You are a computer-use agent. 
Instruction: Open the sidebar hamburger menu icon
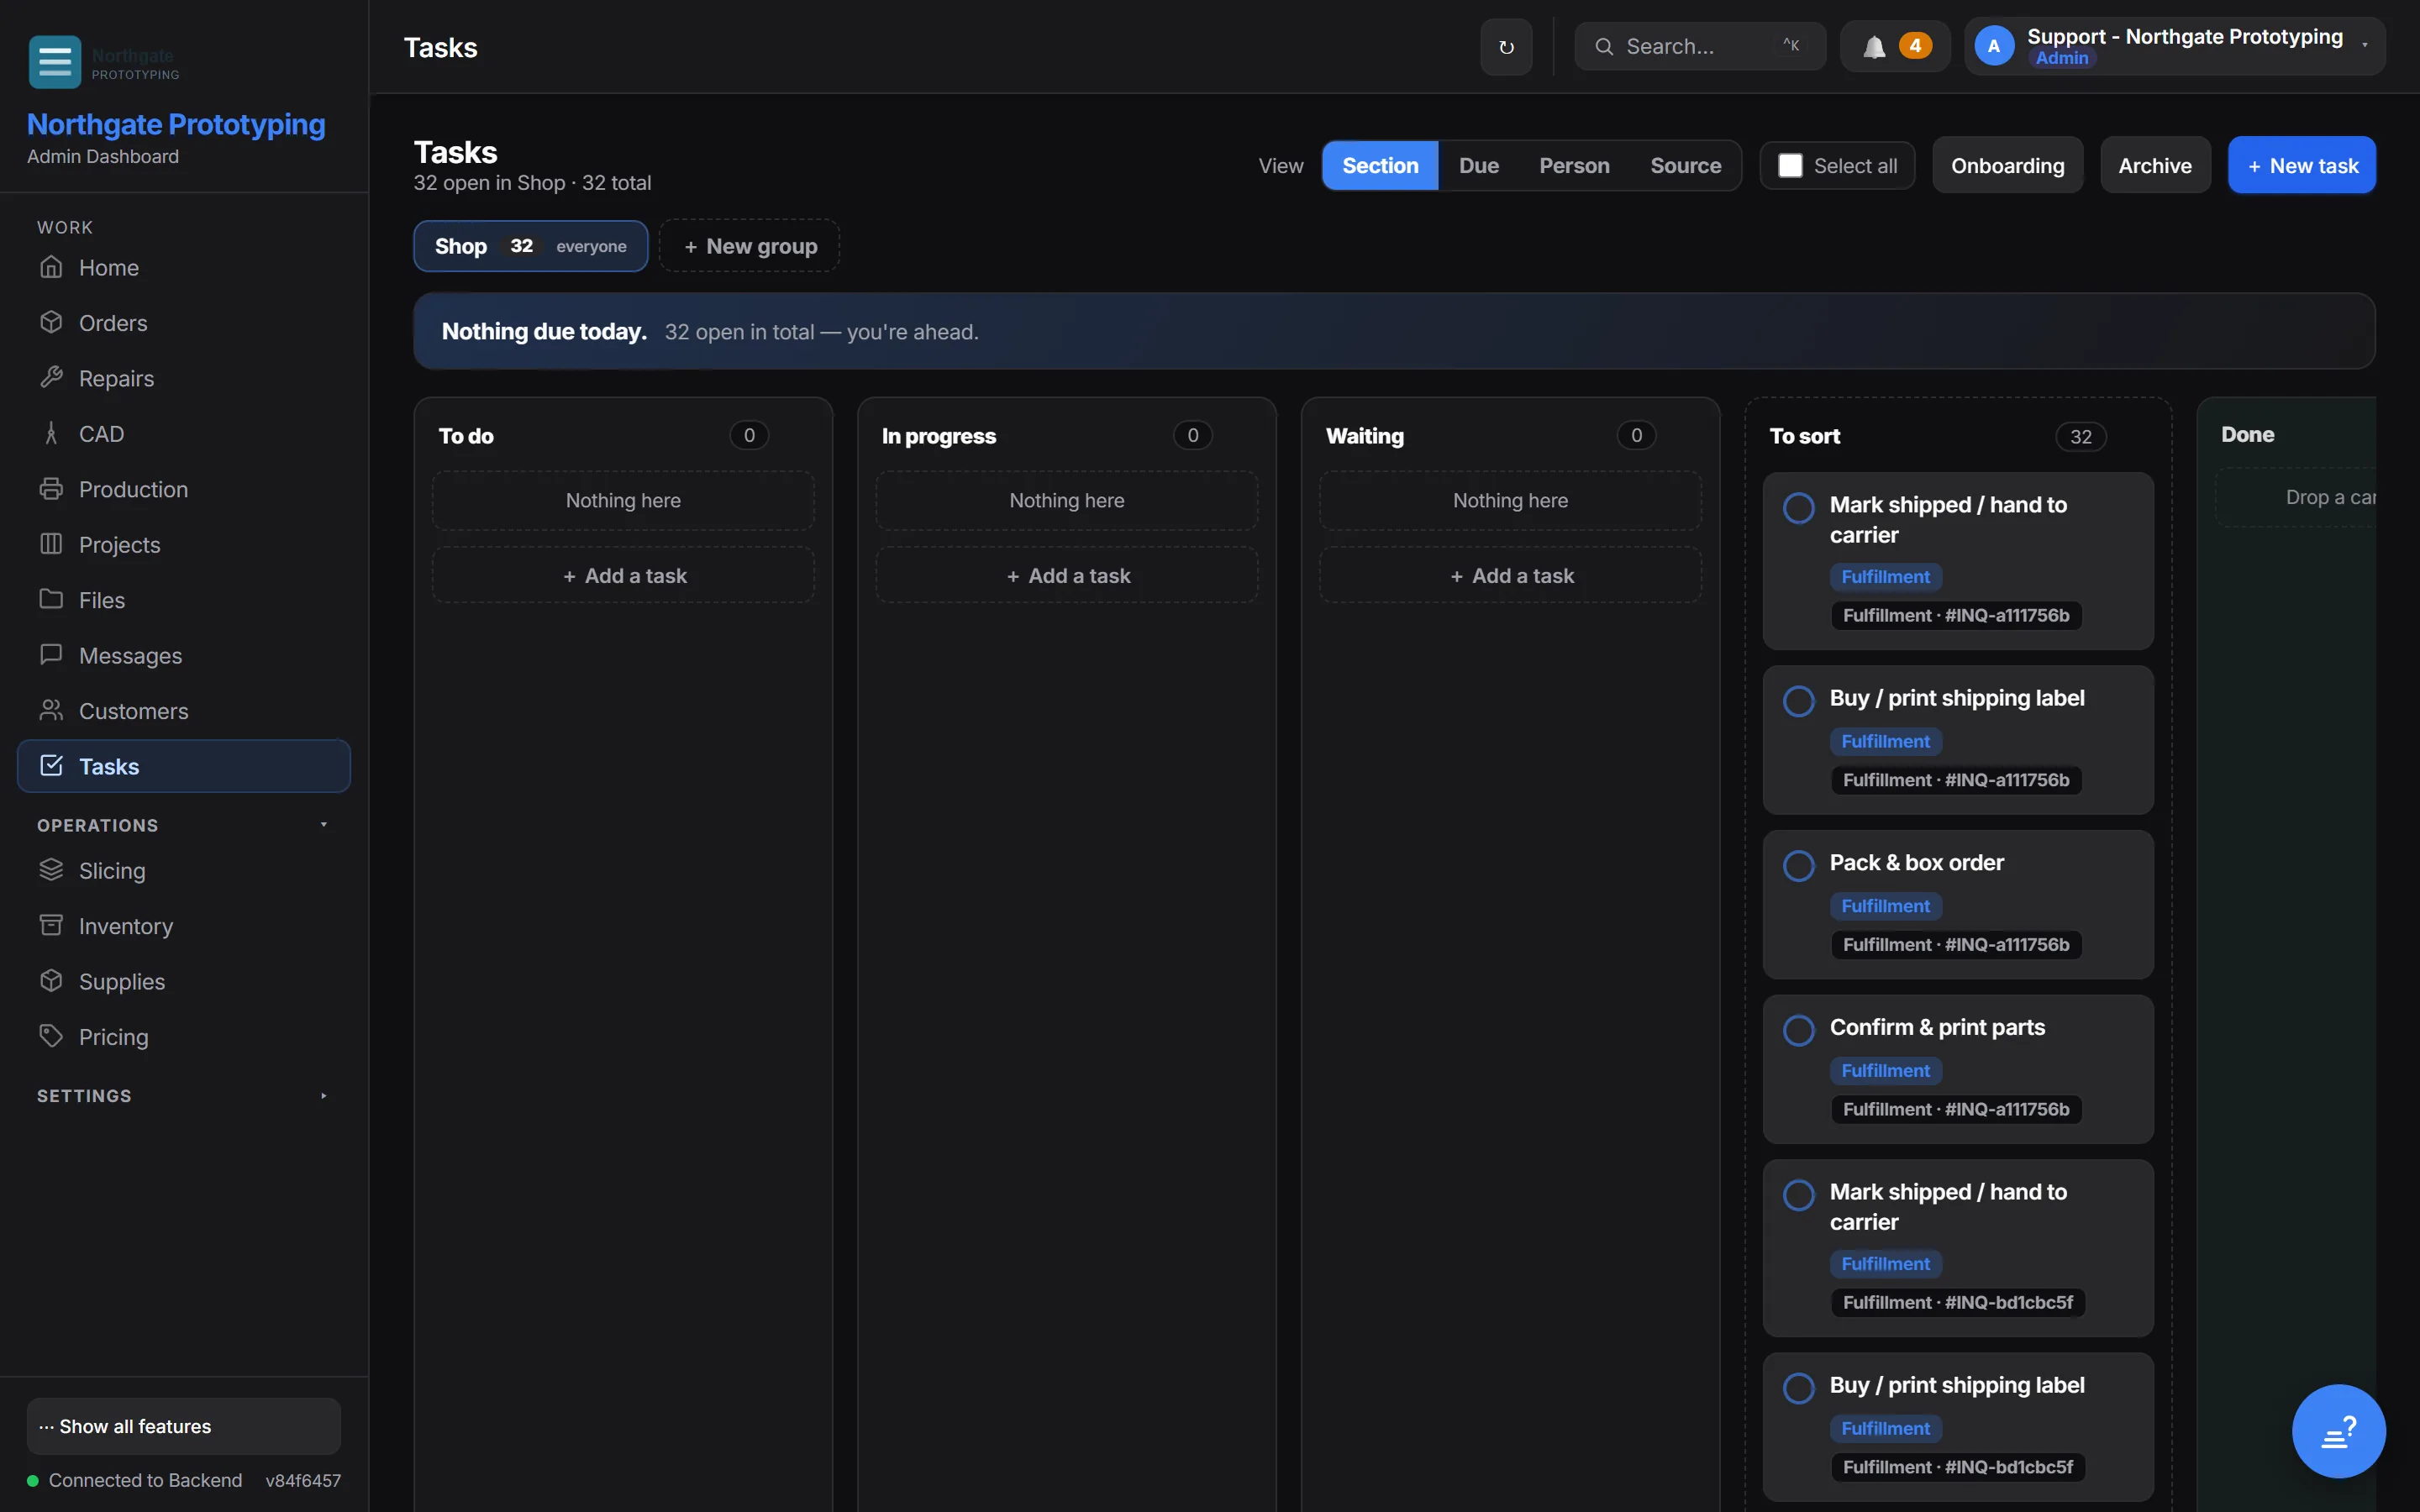coord(55,62)
